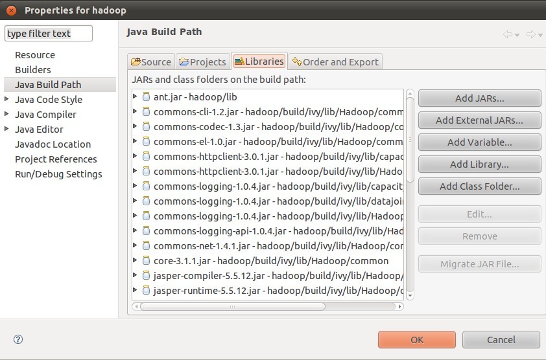546x360 pixels.
Task: Dismiss dialog with Cancel button
Action: click(501, 339)
